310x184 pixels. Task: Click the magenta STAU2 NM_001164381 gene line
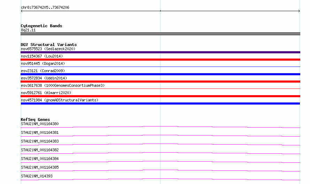pyautogui.click(x=160, y=136)
